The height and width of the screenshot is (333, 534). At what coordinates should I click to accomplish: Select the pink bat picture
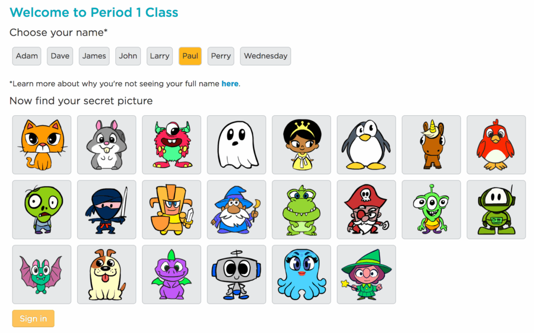[x=42, y=275]
